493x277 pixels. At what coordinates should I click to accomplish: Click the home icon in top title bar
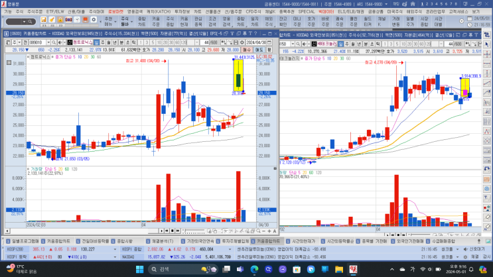413,4
